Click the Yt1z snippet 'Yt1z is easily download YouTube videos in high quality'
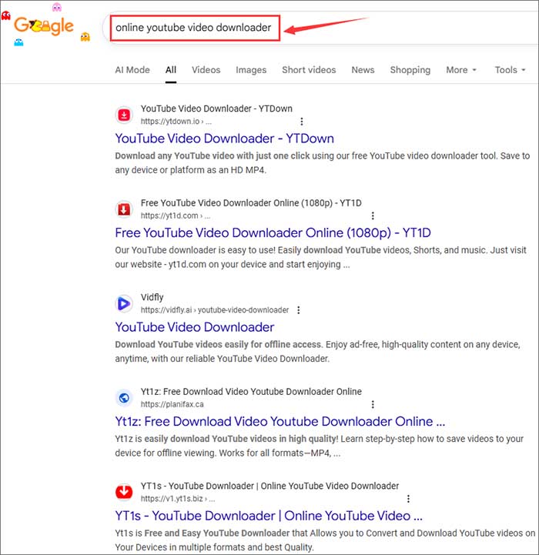The height and width of the screenshot is (555, 539). coord(226,439)
